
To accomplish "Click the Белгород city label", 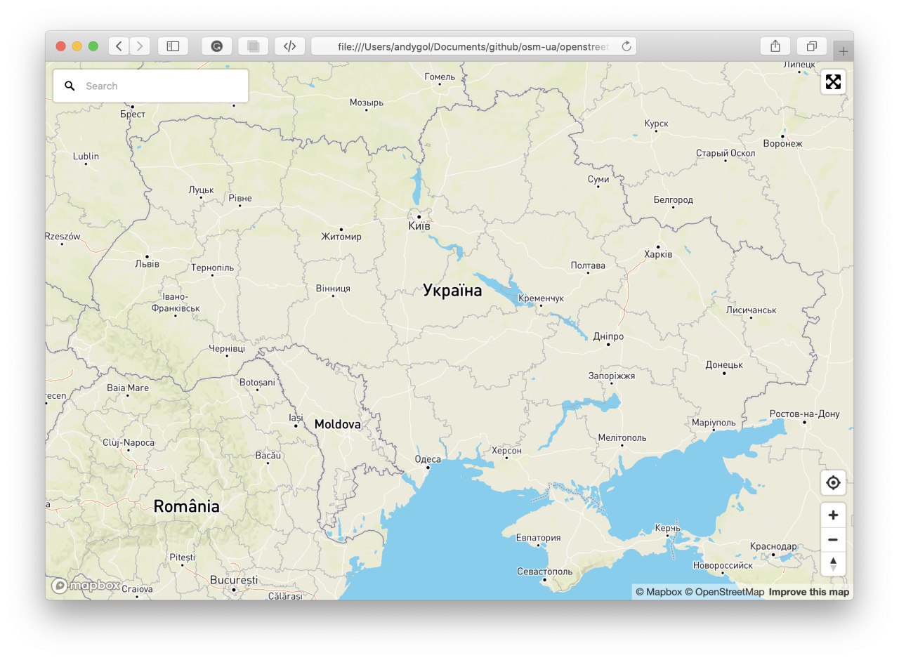I will click(x=673, y=199).
